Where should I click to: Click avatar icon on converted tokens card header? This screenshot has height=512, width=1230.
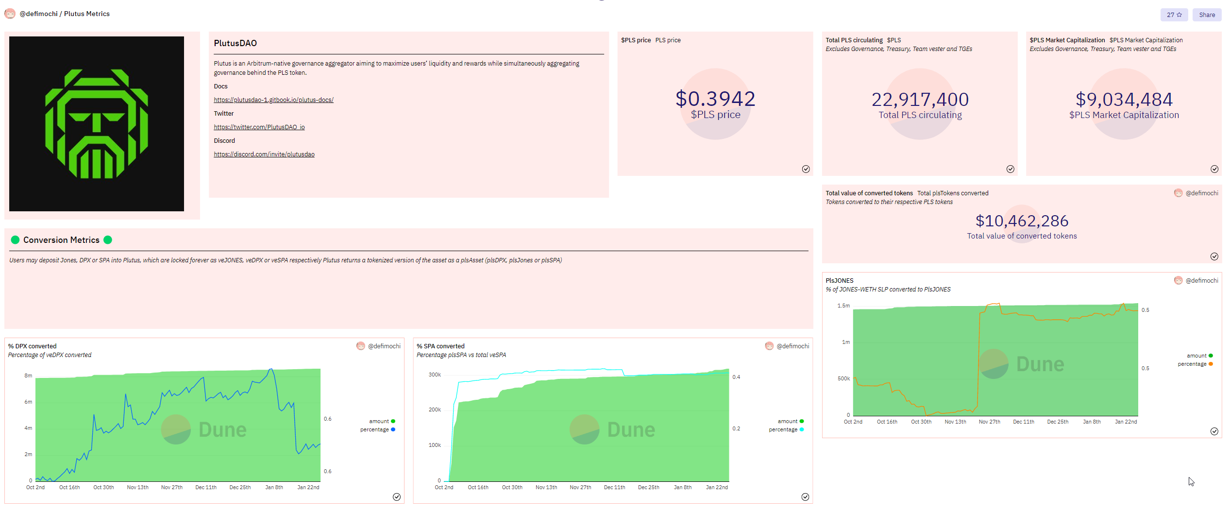pyautogui.click(x=1178, y=193)
